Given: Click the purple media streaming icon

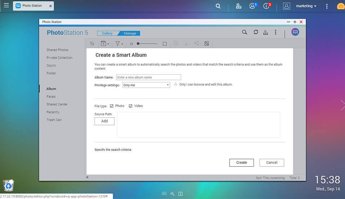Looking at the screenshot, I should coord(295,32).
